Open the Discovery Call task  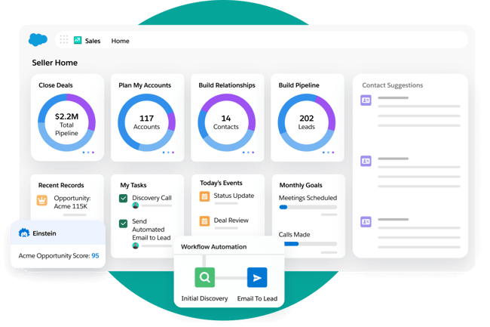(152, 198)
